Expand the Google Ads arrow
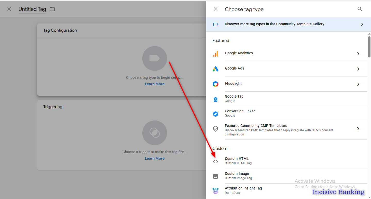 tap(358, 69)
